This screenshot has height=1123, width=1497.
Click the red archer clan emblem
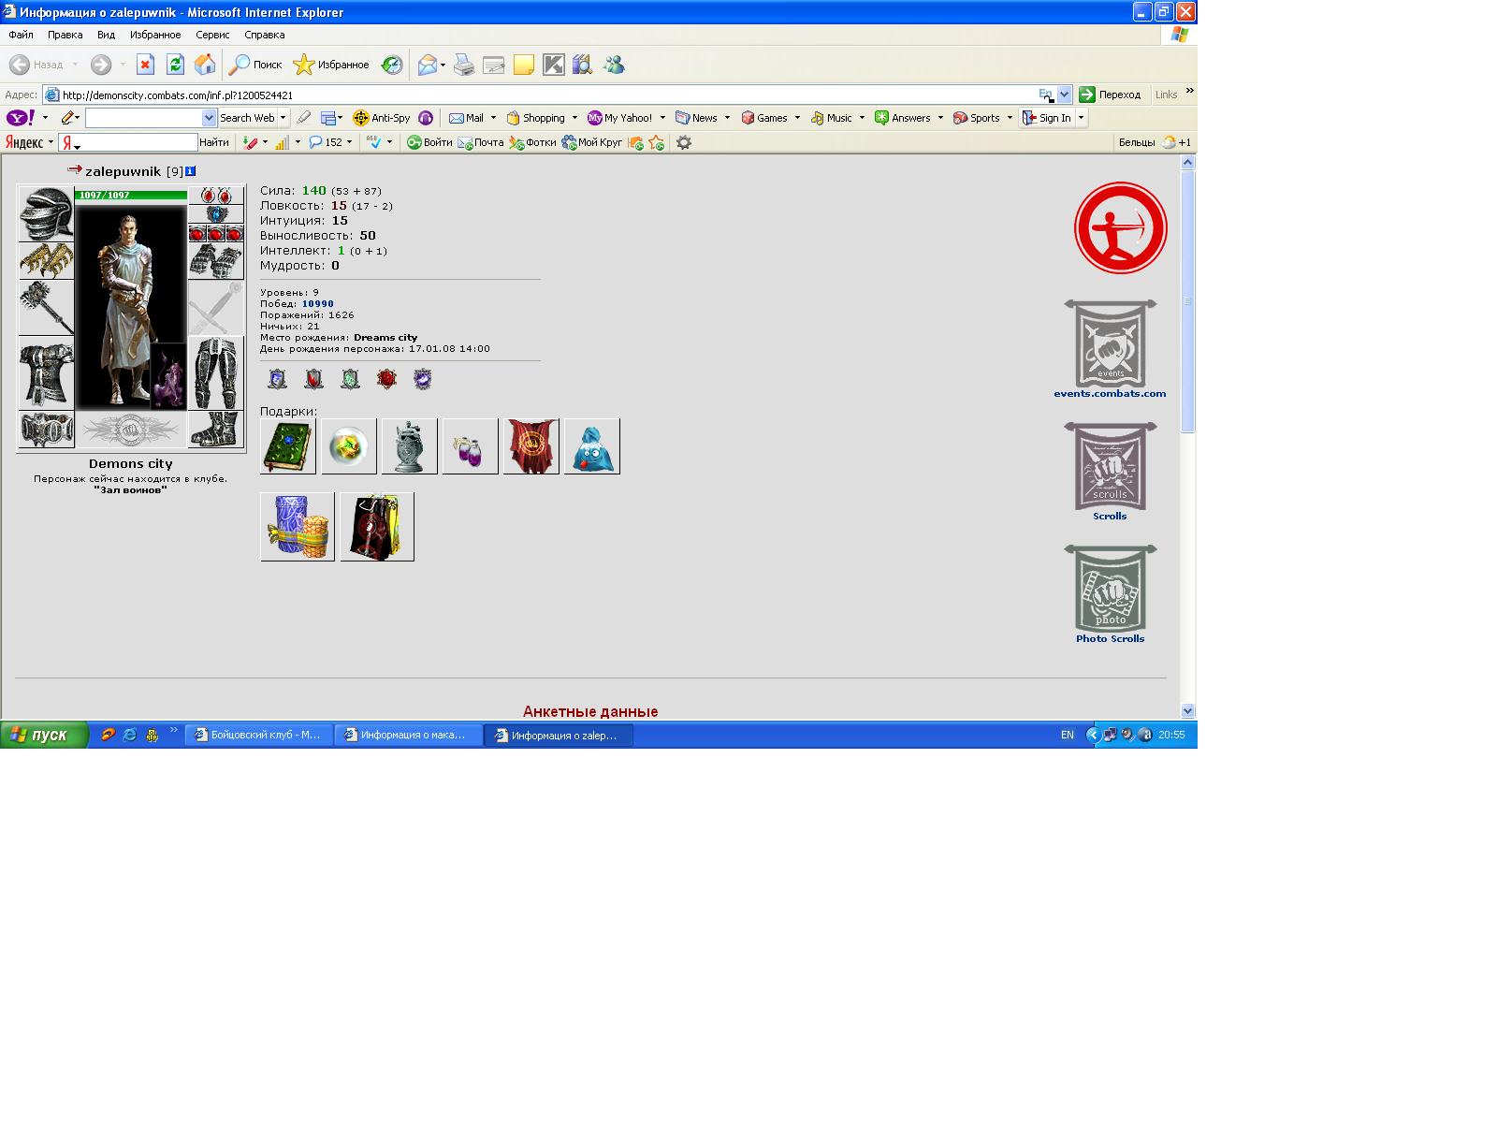1121,227
